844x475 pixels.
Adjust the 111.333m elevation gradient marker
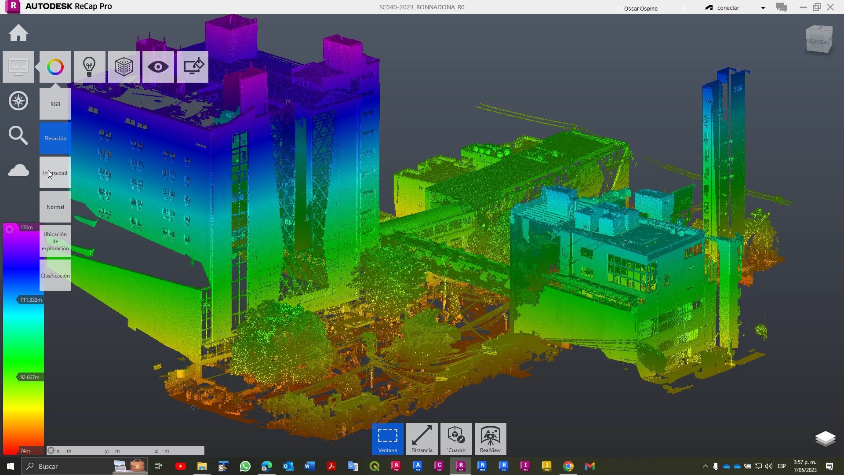coord(30,300)
